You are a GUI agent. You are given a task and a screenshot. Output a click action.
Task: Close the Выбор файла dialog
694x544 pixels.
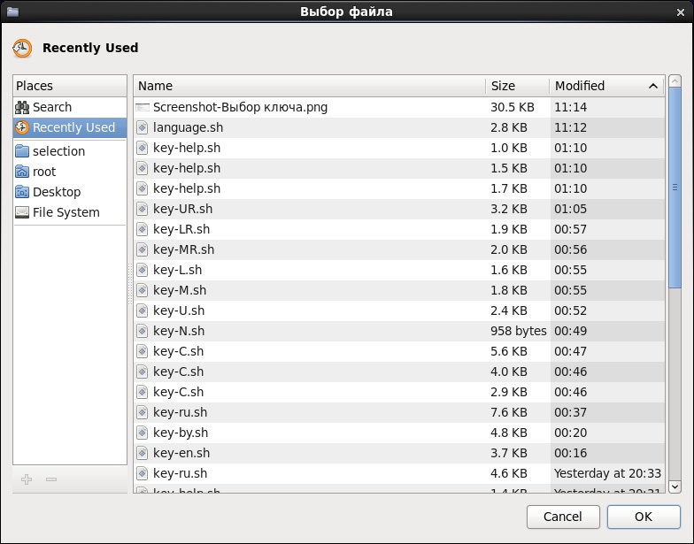click(x=681, y=12)
